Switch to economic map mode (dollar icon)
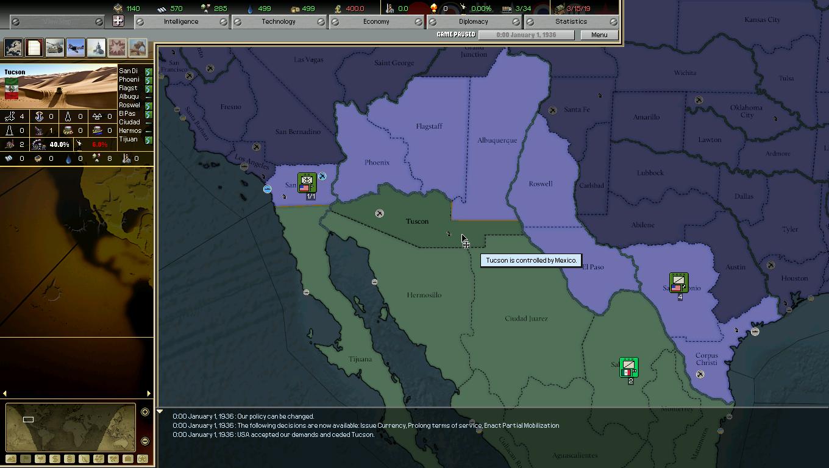 click(x=55, y=459)
